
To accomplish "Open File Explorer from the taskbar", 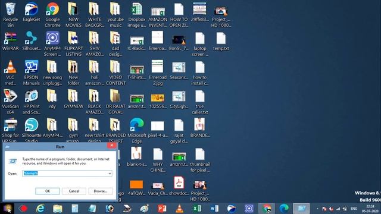I will pos(58,209).
